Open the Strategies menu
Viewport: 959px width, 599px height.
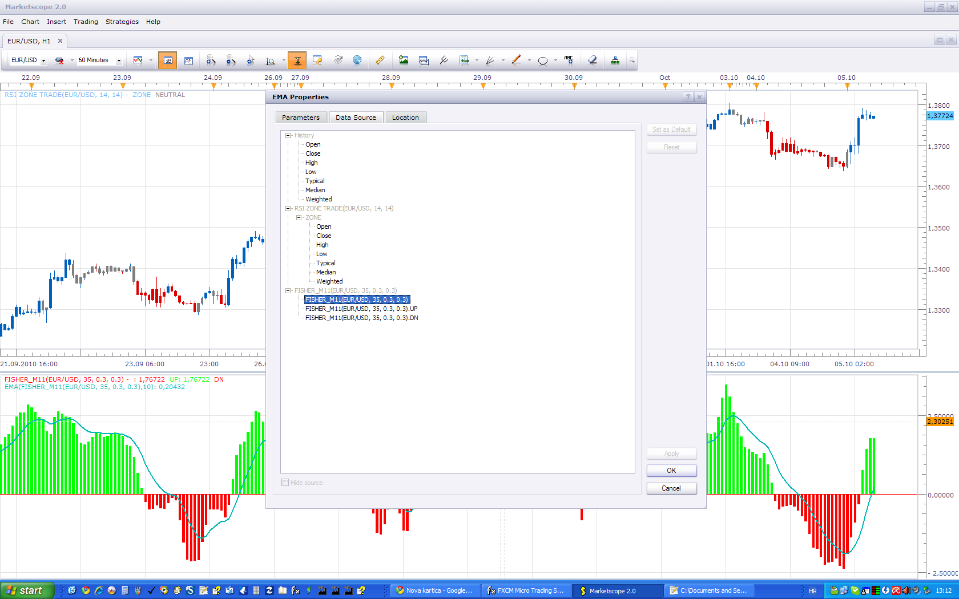(122, 22)
